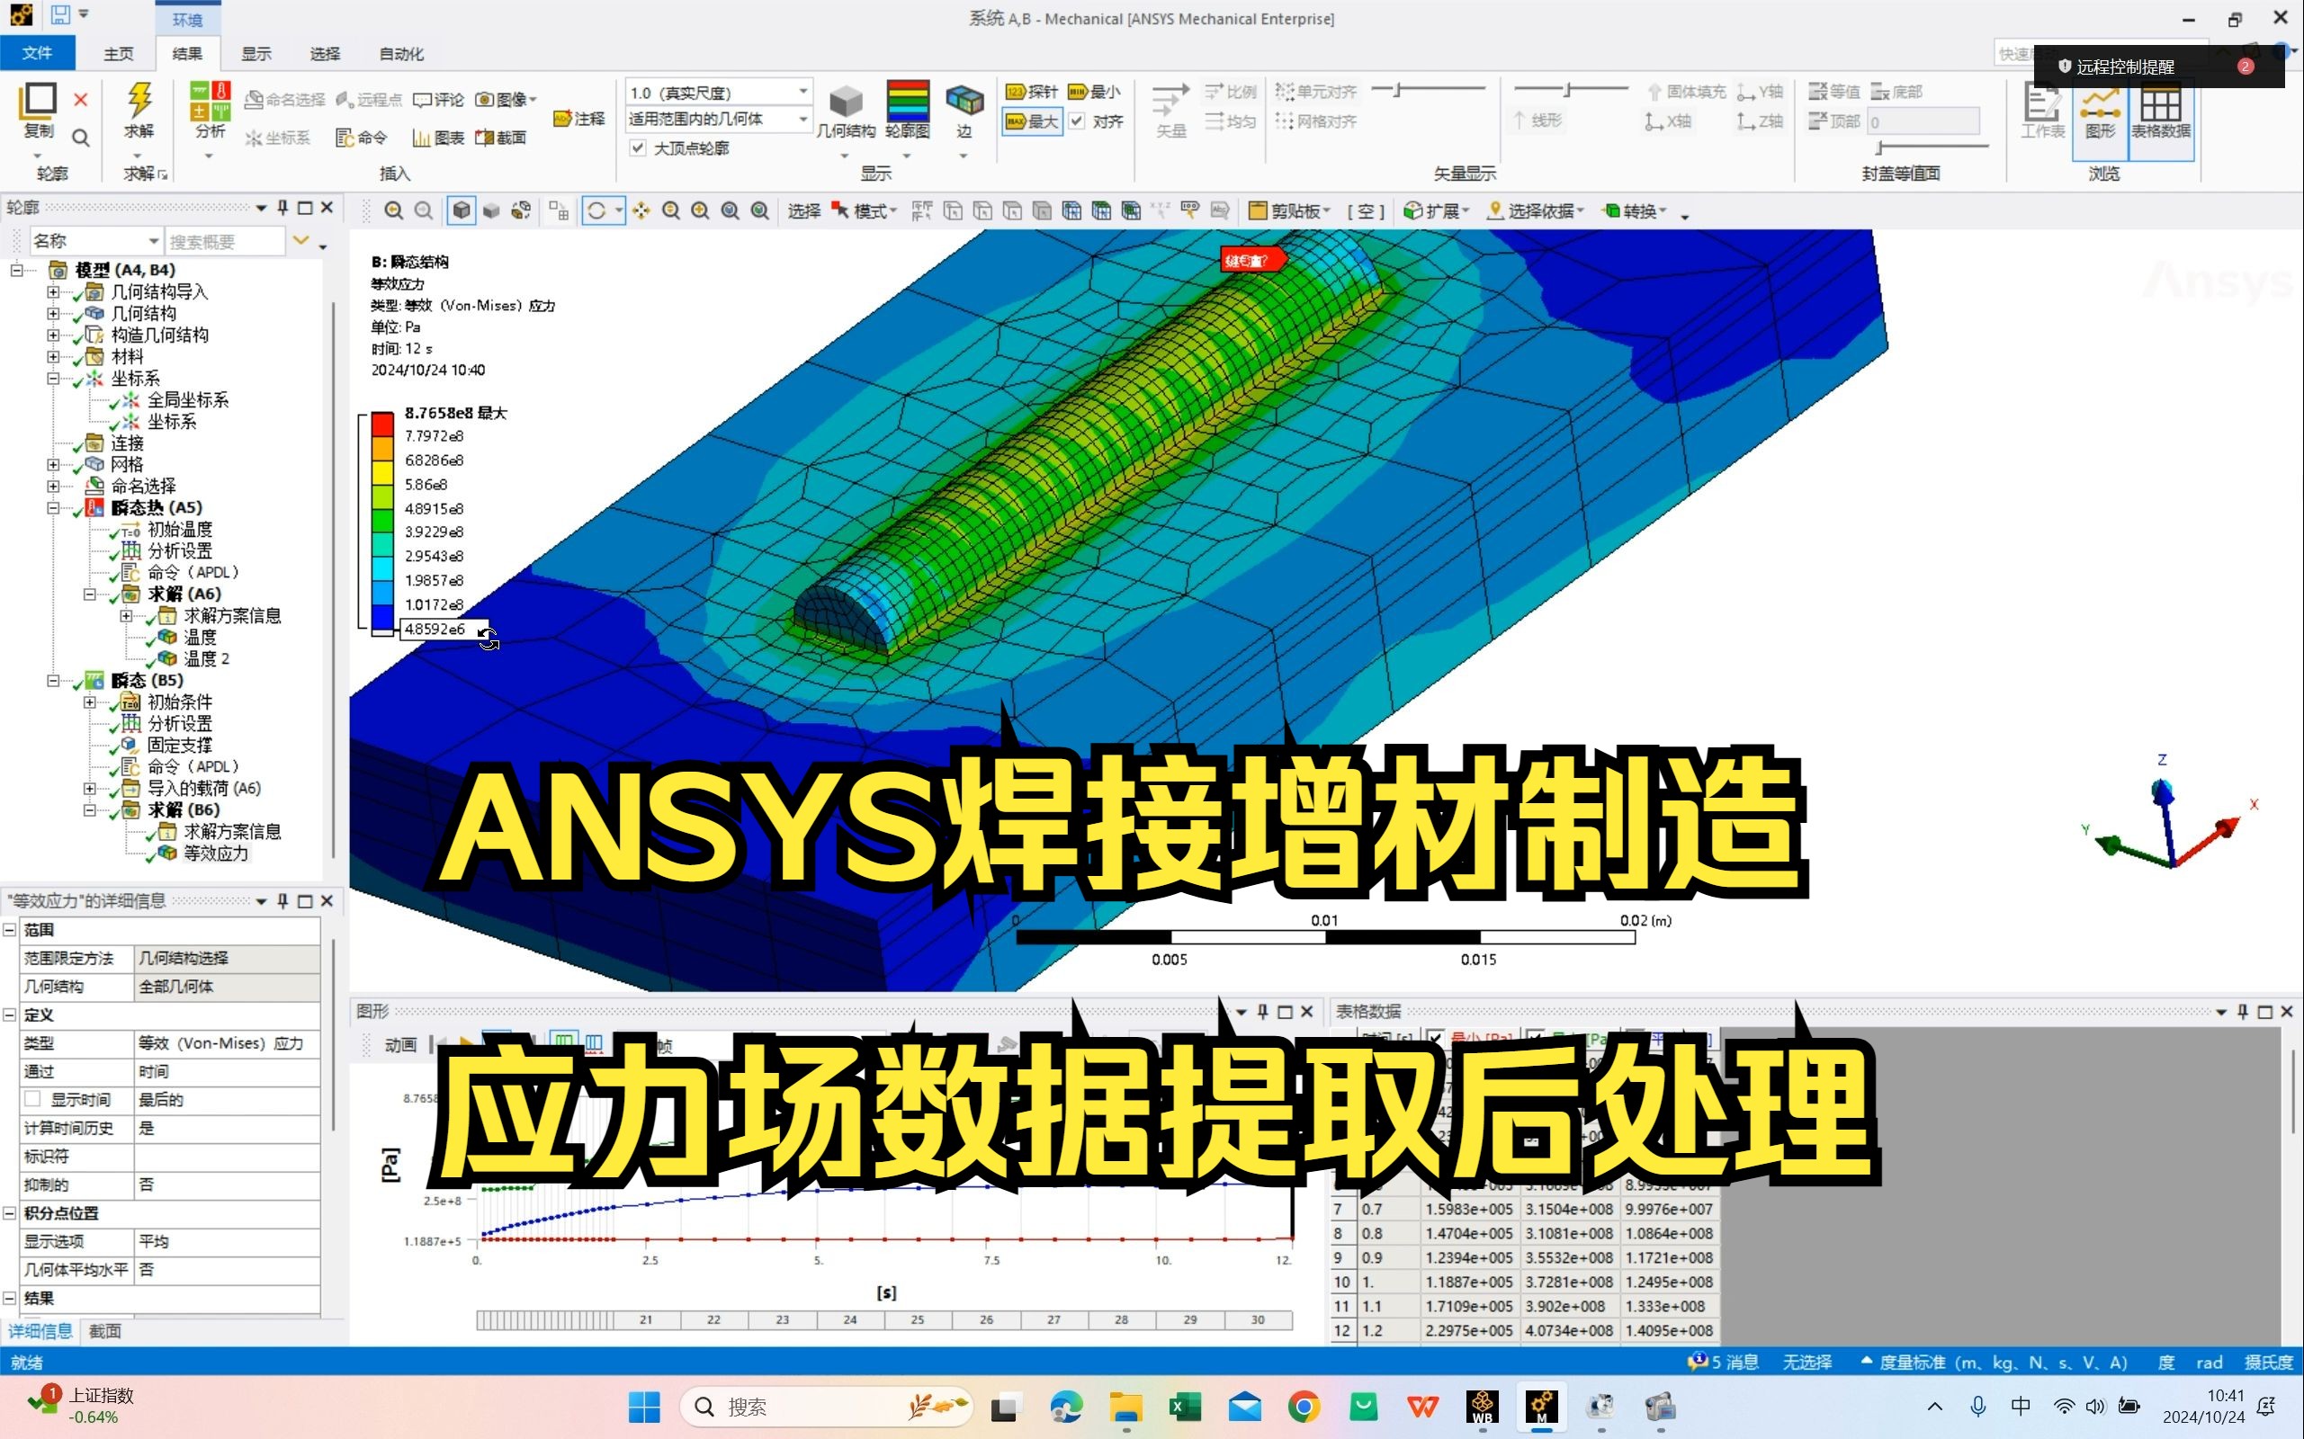Uncheck the 对齐 checkbox beside 最大
Screen dimensions: 2304x1439
point(1079,121)
